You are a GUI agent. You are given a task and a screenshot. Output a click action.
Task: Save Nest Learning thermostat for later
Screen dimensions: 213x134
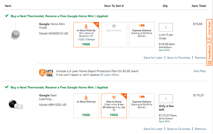point(153,129)
